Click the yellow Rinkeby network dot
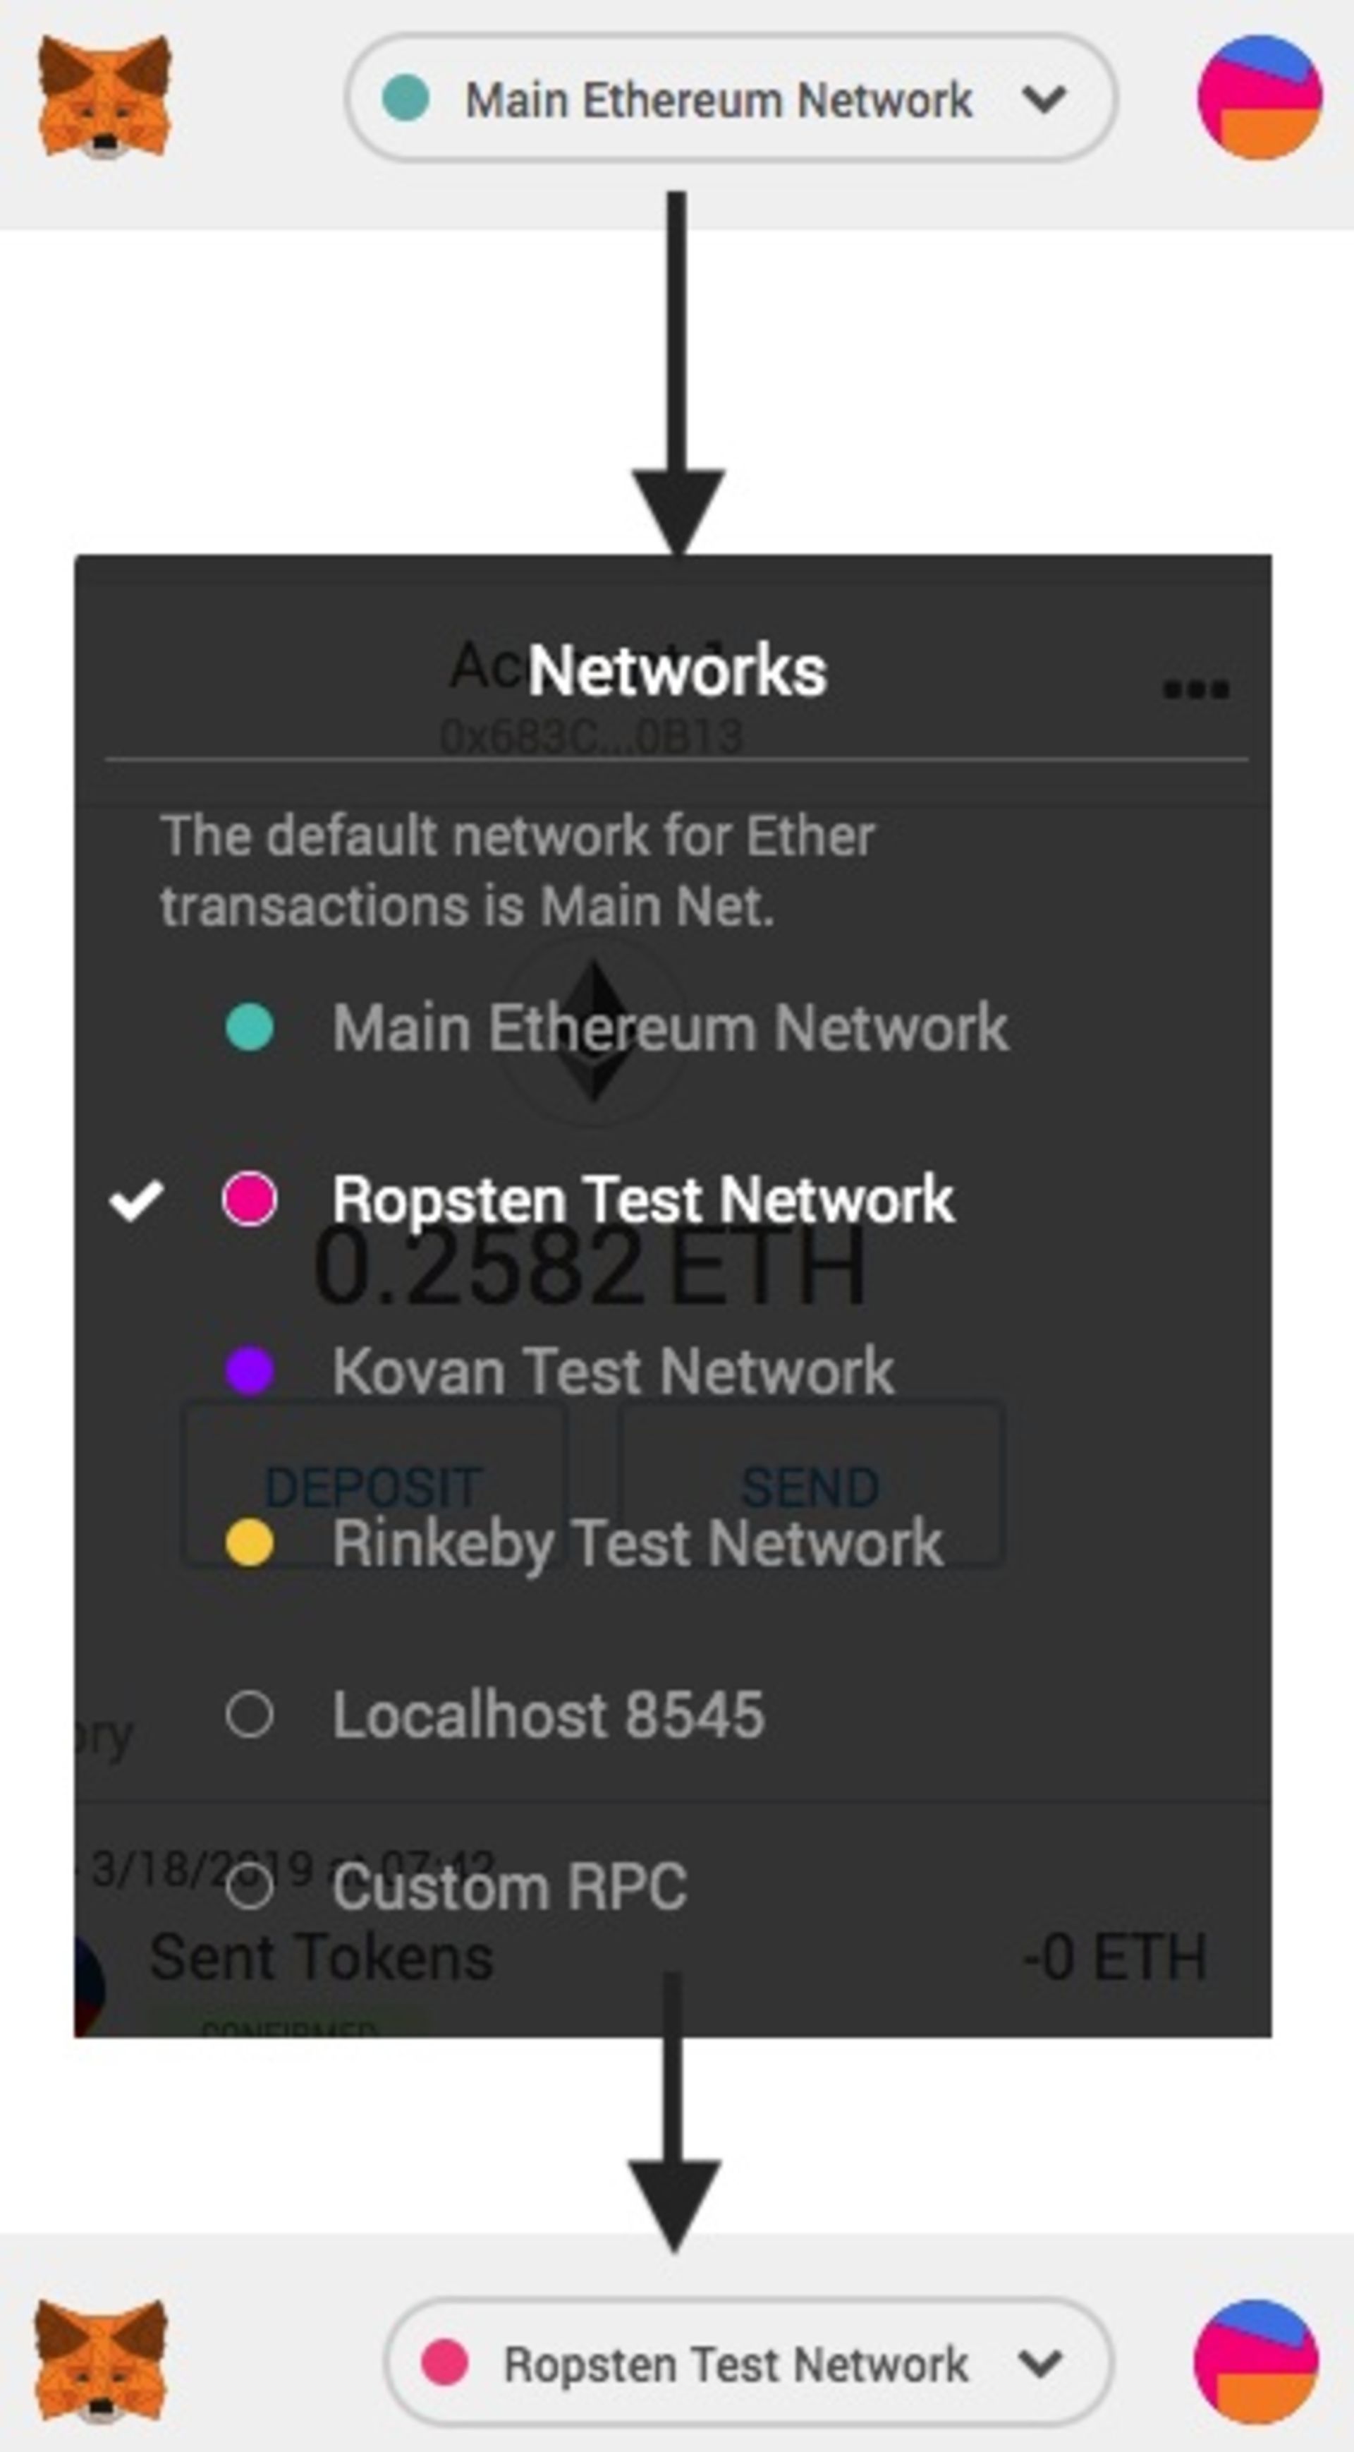The width and height of the screenshot is (1354, 2452). tap(250, 1543)
